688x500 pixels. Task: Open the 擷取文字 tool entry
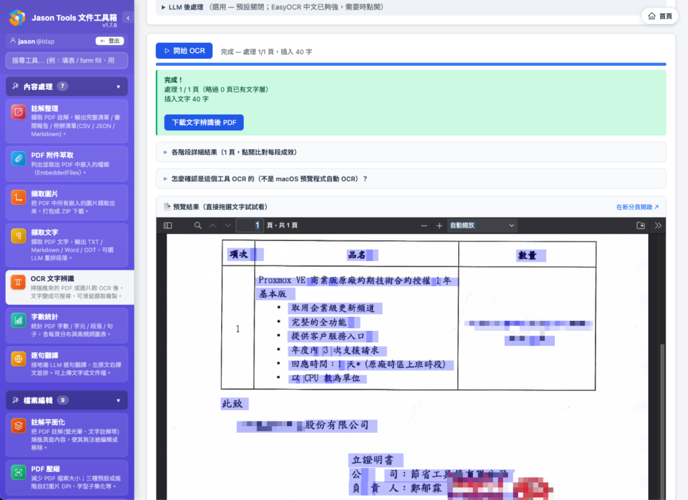67,245
